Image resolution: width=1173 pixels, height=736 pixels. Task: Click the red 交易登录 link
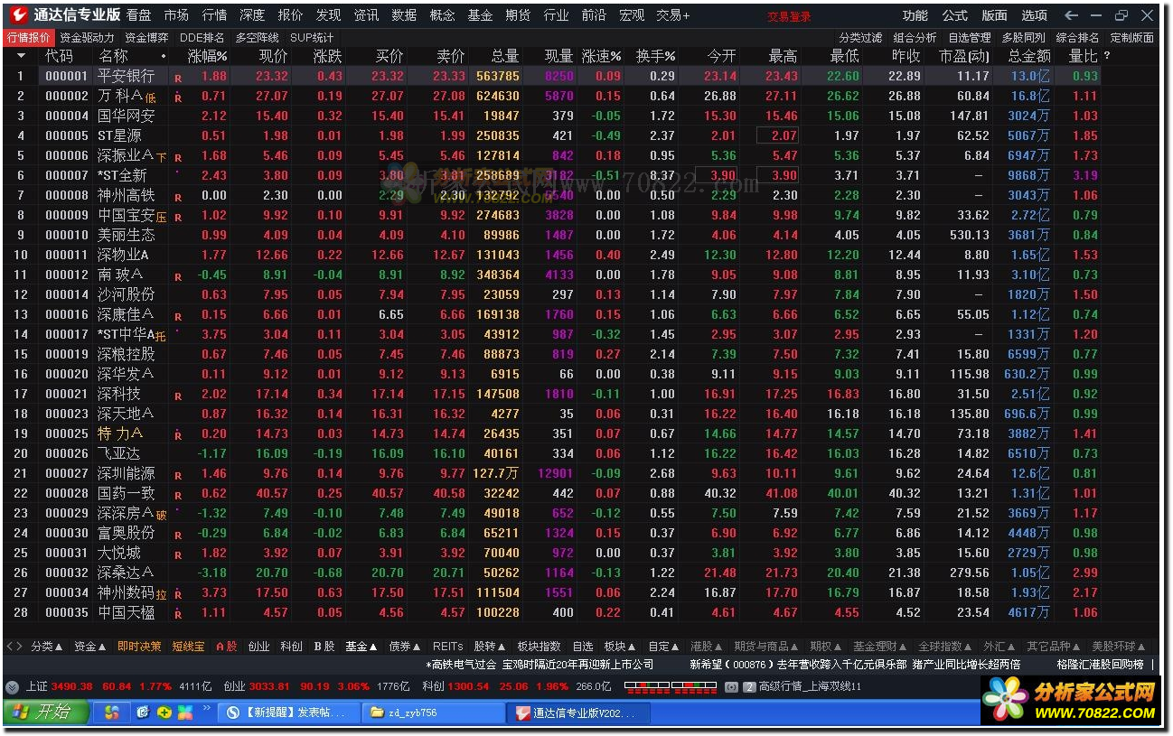(x=789, y=16)
